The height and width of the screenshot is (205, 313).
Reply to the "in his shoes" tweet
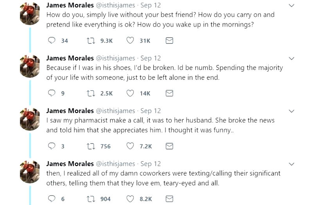[52, 93]
